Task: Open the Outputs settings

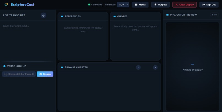Action: pos(160,5)
